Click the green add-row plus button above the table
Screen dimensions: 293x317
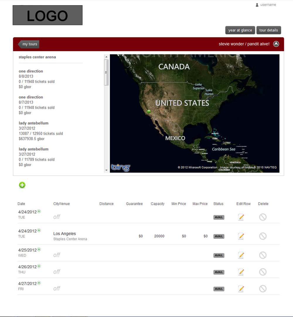coord(22,185)
